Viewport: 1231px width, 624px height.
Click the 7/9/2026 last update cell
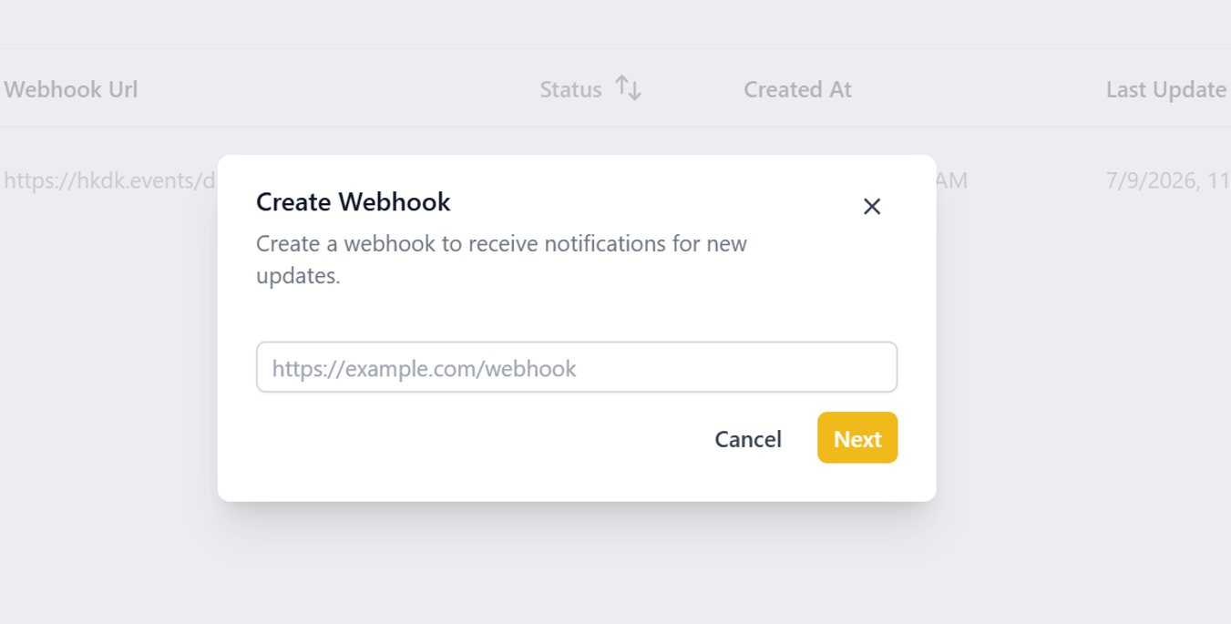click(1168, 180)
